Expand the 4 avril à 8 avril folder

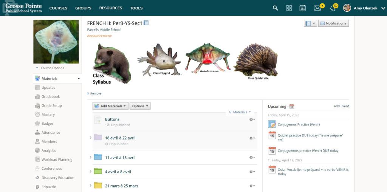(x=90, y=172)
